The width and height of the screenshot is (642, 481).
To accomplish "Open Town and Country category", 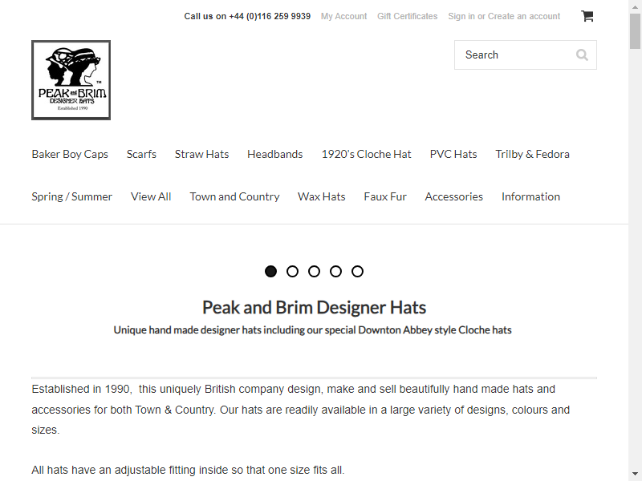I will pos(234,196).
